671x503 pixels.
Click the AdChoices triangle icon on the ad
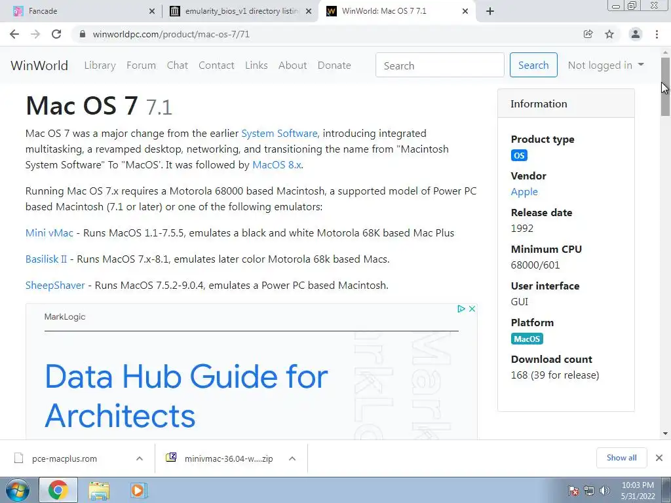coord(461,309)
